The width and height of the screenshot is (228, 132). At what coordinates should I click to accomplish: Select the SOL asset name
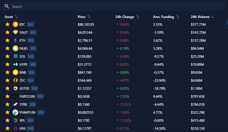pos(22,57)
